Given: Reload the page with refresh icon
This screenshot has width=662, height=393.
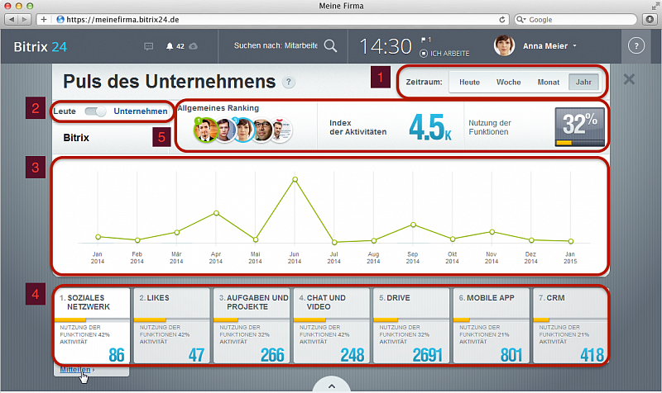Looking at the screenshot, I should tap(502, 19).
